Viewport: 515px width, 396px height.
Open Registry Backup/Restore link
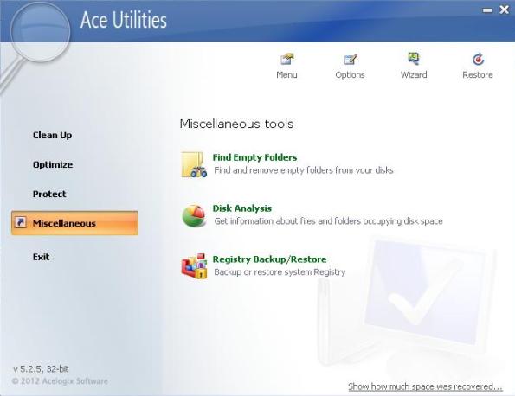pos(270,259)
